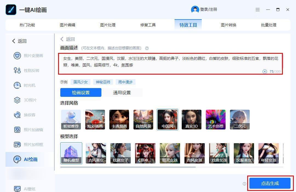This screenshot has height=192, width=296.
Task: Select 照片加相框 sidebar icon
Action: pos(17,145)
